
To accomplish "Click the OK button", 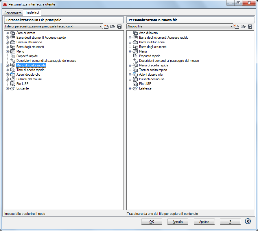I will click(152, 222).
